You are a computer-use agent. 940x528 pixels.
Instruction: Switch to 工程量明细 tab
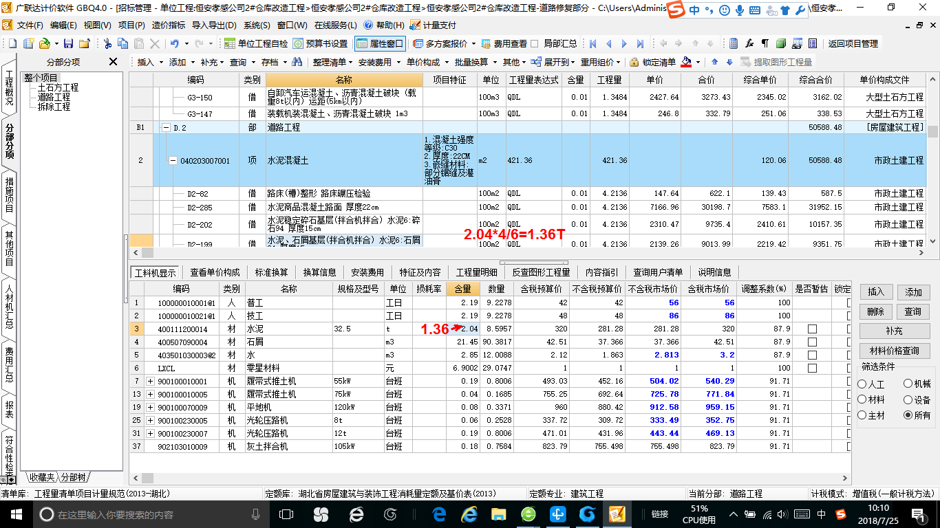(476, 272)
